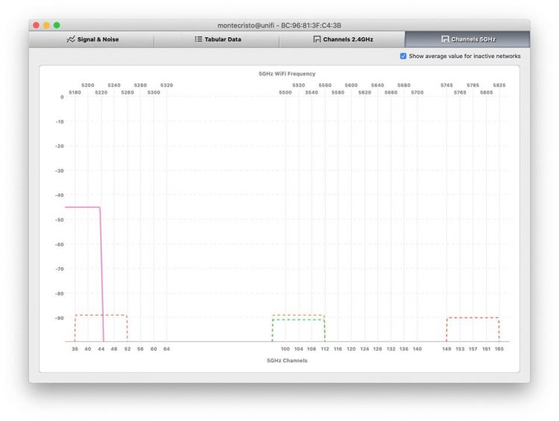559x421 pixels.
Task: Minimize the window with the yellow button
Action: pos(46,25)
